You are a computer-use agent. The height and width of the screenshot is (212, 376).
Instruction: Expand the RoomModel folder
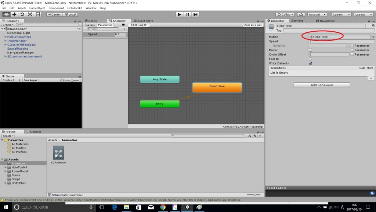pos(5,171)
